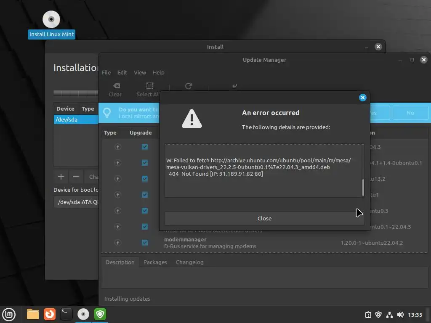
Task: Click the first row's update type arrow icon
Action: [118, 147]
